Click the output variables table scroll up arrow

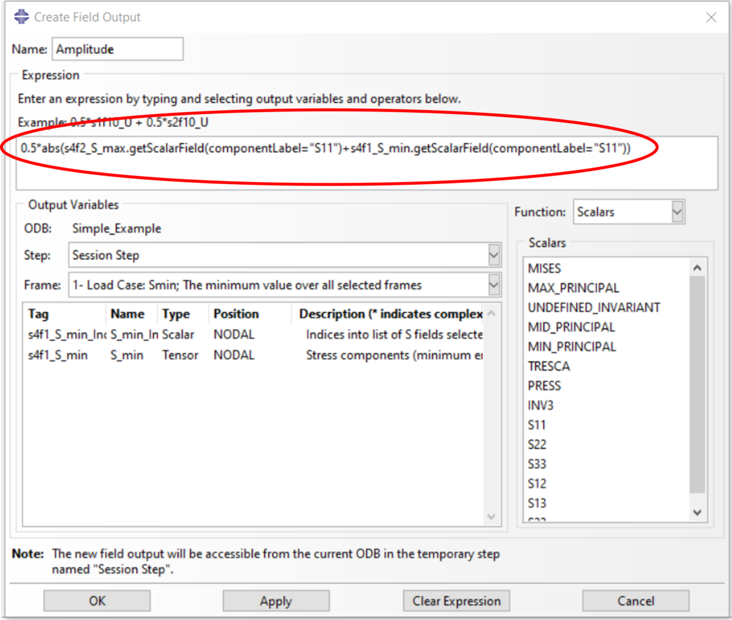[x=492, y=313]
